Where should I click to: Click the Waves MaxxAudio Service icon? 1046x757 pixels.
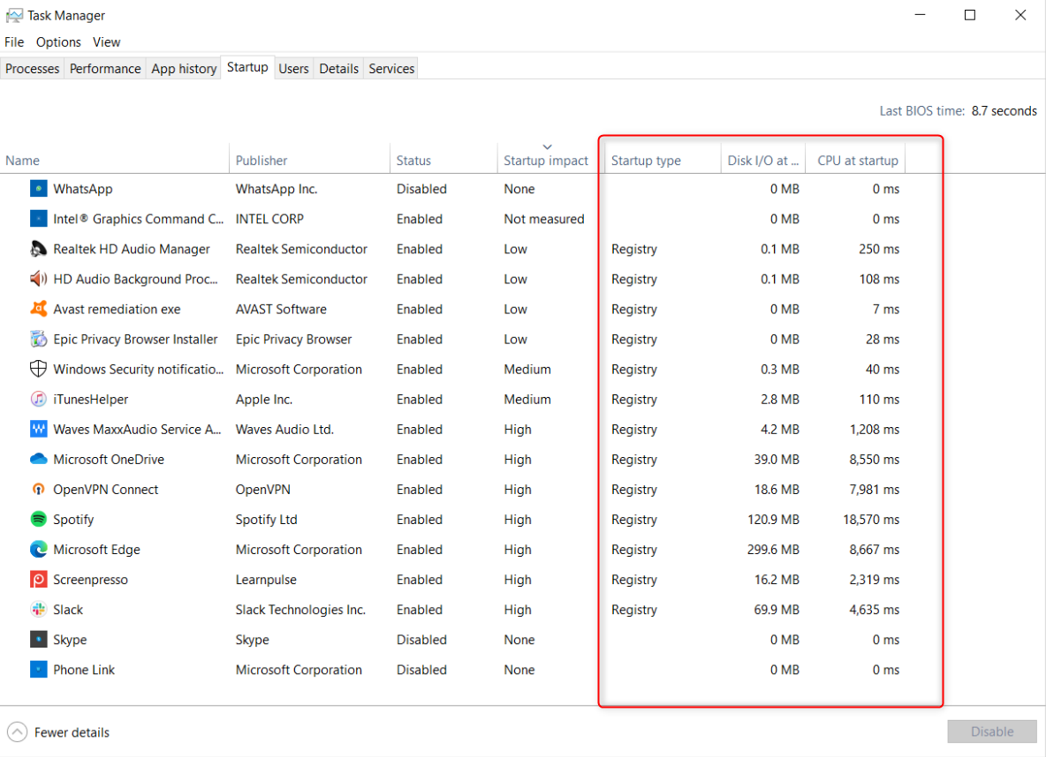pos(39,429)
